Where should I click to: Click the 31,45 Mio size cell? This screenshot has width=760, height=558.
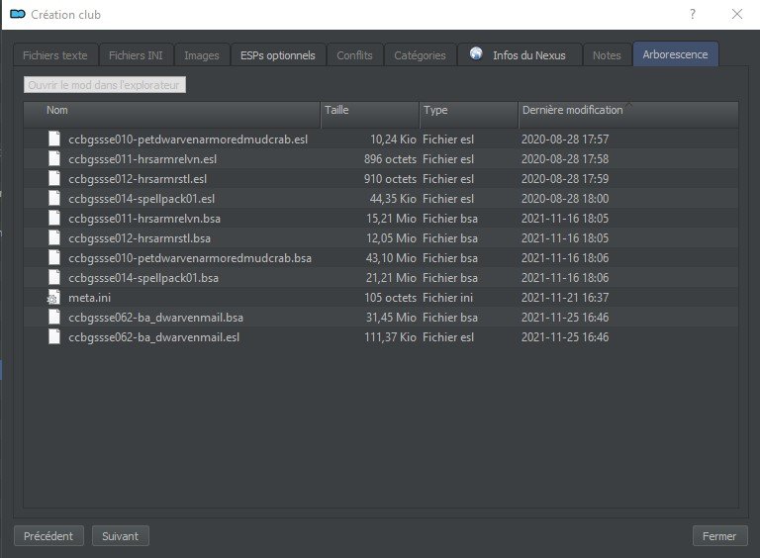tap(391, 318)
